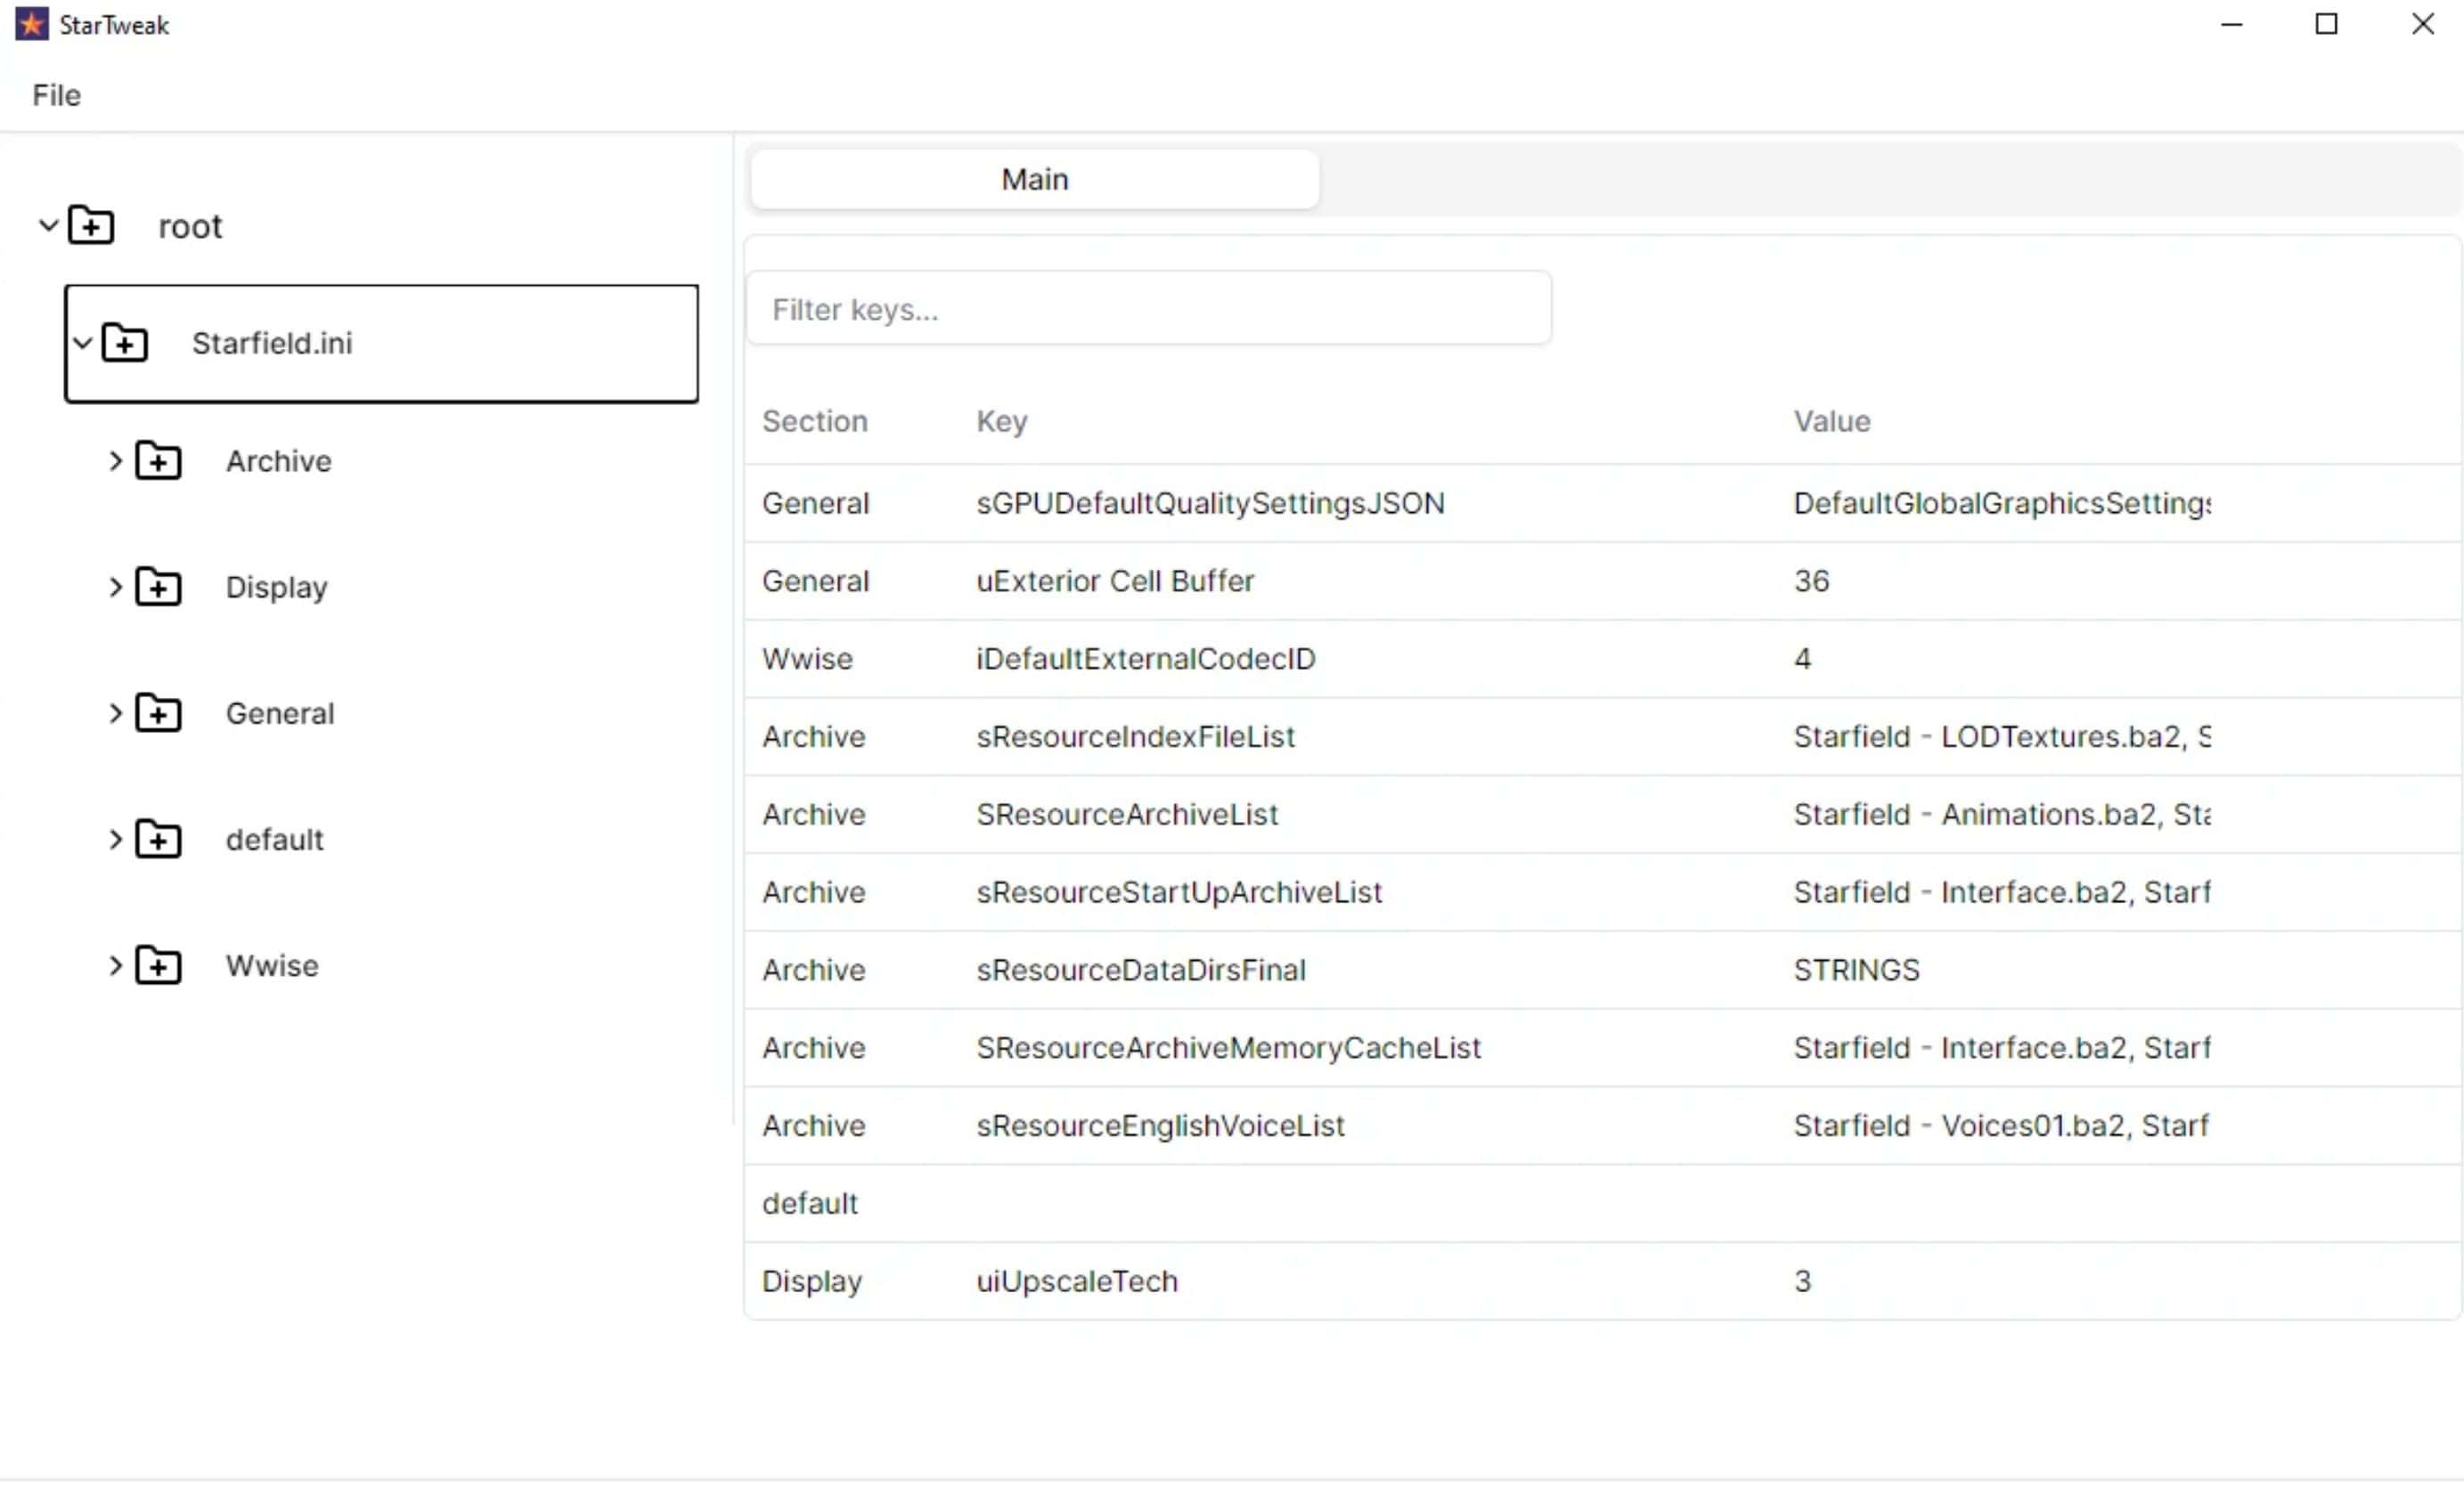Screen dimensions: 2464x1512
Task: Click the uiUpscaleTech value 3
Action: (x=1802, y=1282)
